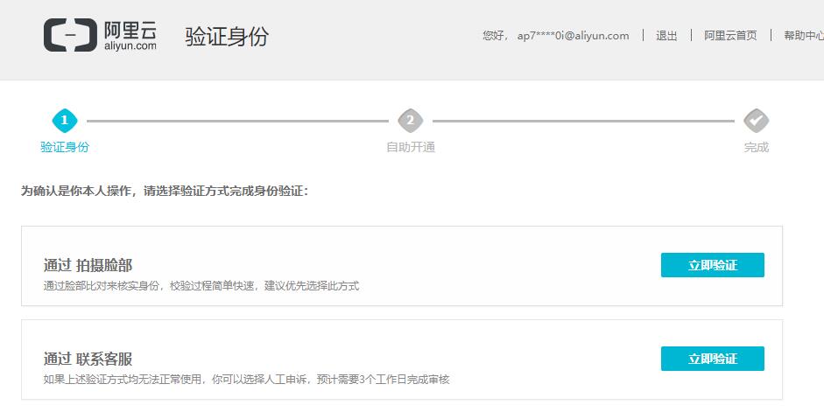
Task: Click the 阿里云 aliyun.com logo text
Action: pyautogui.click(x=130, y=35)
